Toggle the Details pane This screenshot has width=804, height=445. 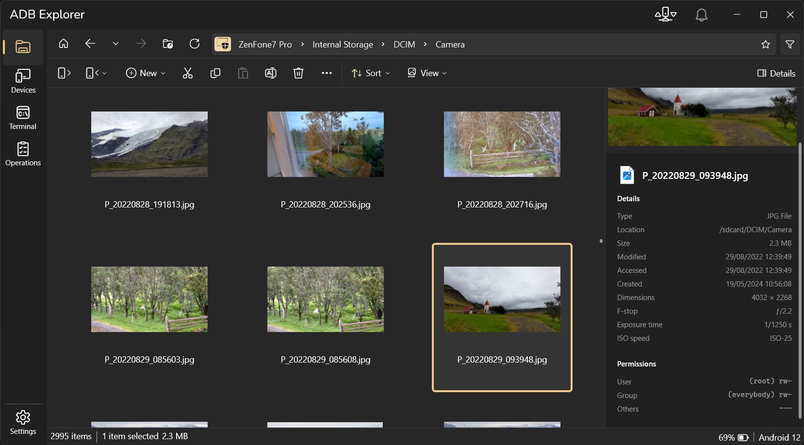[x=776, y=73]
